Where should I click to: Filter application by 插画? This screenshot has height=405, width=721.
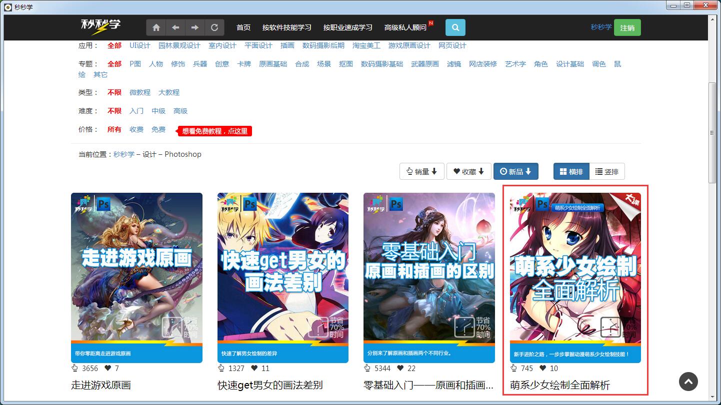click(287, 45)
